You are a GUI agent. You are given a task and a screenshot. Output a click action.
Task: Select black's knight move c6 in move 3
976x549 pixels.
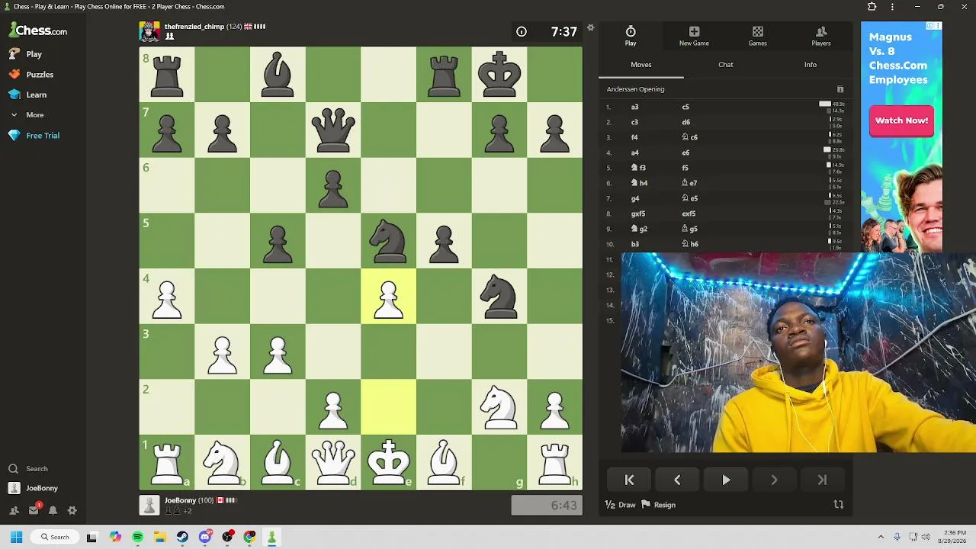tap(690, 137)
